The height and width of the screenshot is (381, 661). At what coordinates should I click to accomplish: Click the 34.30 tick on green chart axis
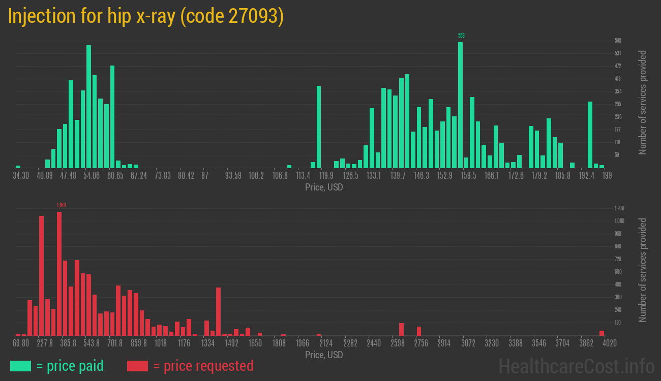coord(21,175)
